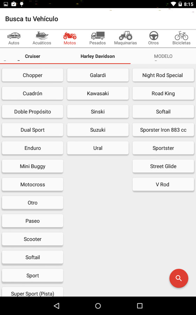The image size is (196, 315).
Task: Tap the Android home circle button
Action: point(98,306)
